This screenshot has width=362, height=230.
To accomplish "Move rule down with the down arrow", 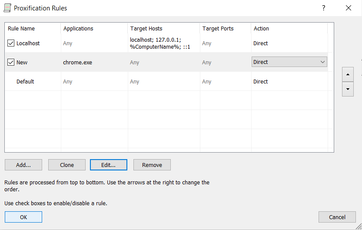I will [348, 89].
